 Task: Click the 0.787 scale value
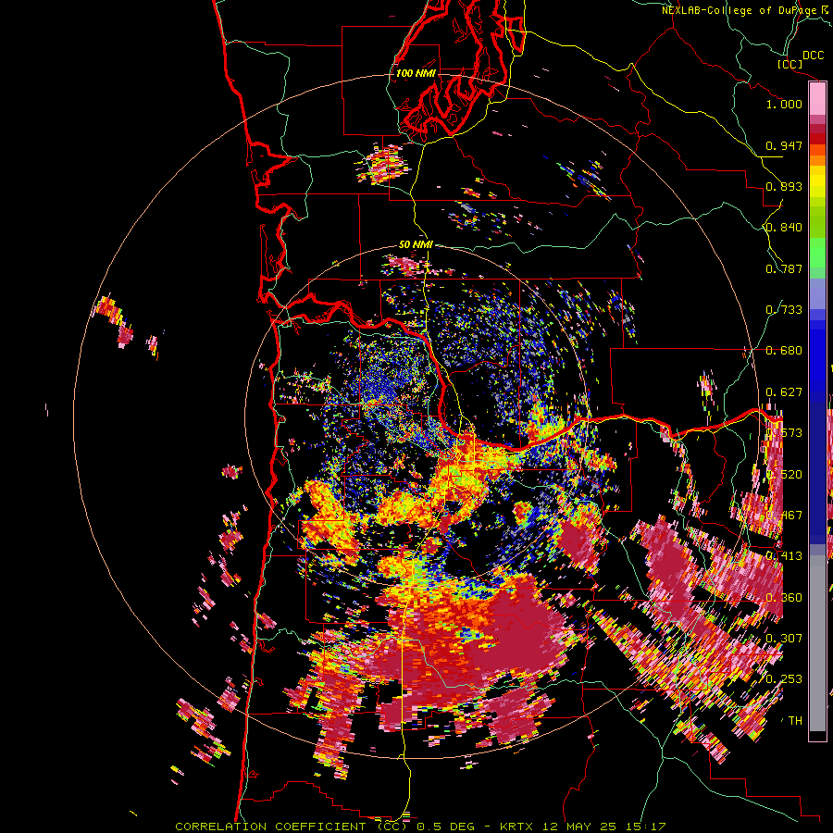(784, 268)
